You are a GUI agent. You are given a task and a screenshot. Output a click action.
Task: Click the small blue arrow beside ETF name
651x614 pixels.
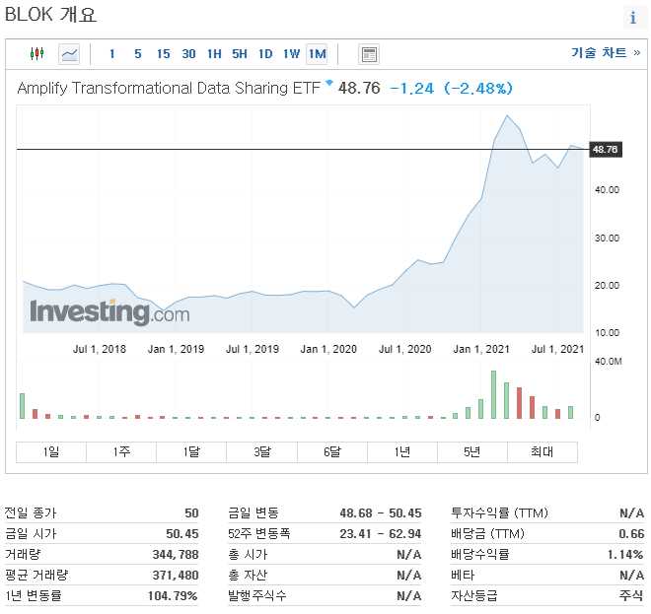point(329,82)
